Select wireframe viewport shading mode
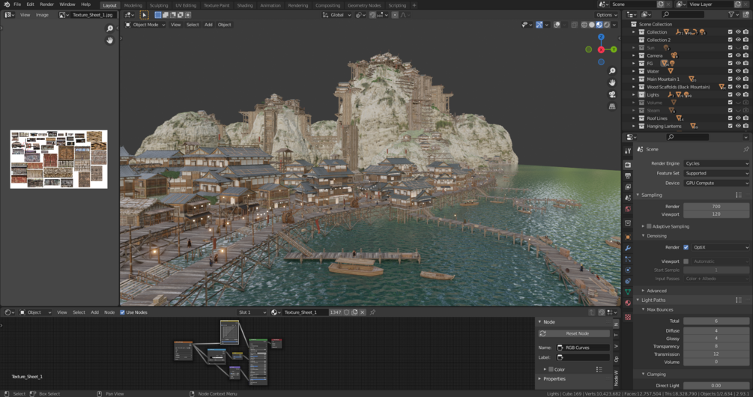Viewport: 753px width, 397px height. [x=584, y=25]
